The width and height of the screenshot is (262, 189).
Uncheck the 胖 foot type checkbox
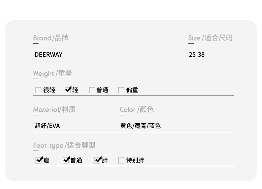(97, 160)
